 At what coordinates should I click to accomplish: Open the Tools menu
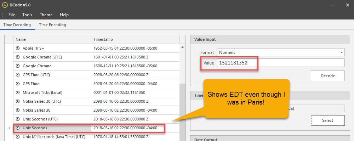(27, 15)
